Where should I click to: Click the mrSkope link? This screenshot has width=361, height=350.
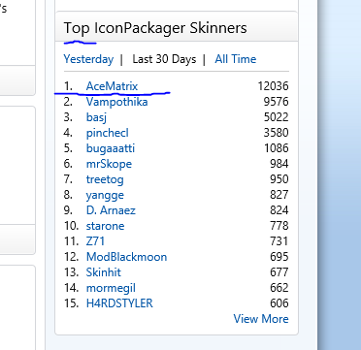(109, 164)
